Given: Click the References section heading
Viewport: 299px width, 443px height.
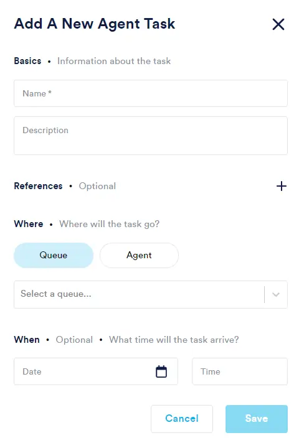Looking at the screenshot, I should 38,186.
